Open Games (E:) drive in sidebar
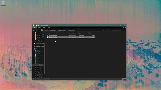 click(38, 69)
